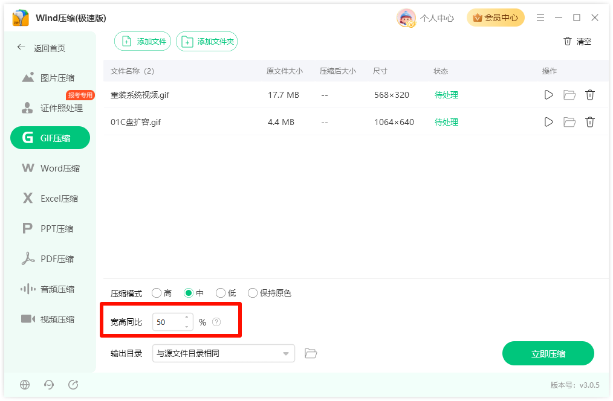Click the customer service headset icon

pos(49,385)
